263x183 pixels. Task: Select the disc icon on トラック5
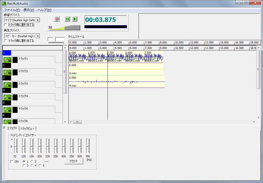(x=7, y=109)
